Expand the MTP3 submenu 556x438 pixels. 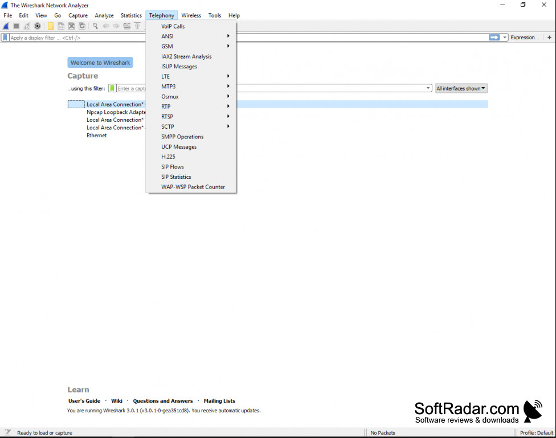tap(191, 87)
